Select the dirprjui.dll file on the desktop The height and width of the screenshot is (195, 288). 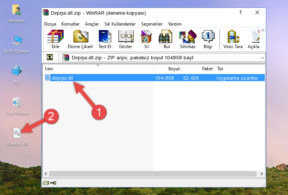coord(17,137)
